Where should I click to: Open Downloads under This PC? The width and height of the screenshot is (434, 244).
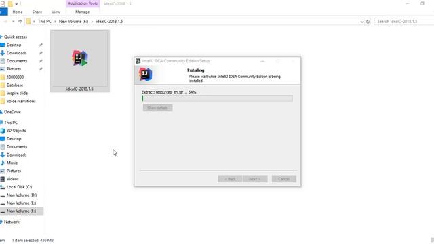tap(16, 155)
